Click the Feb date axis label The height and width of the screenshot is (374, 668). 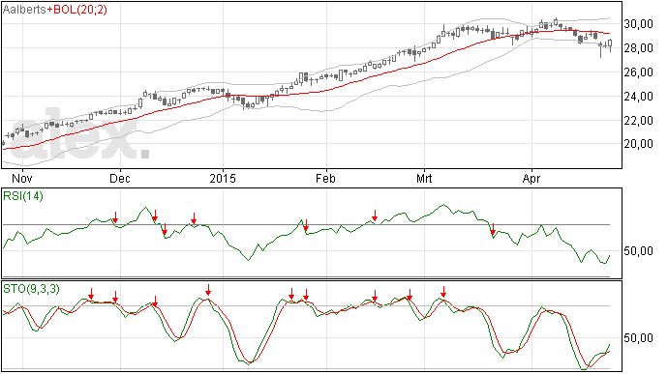coord(325,178)
